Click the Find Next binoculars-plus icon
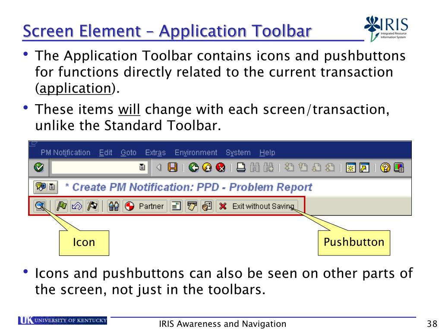This screenshot has height=332, width=442. click(268, 167)
